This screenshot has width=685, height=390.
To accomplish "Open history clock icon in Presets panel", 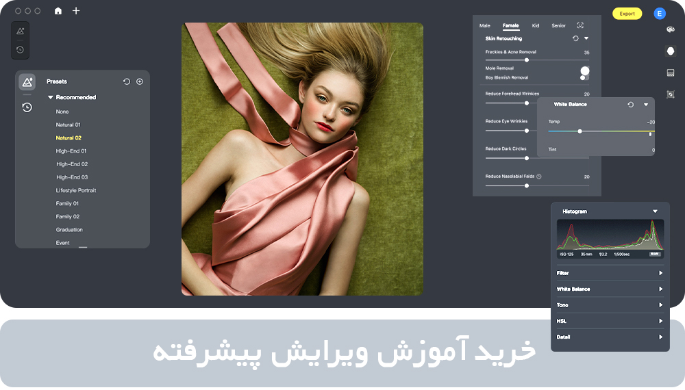I will pyautogui.click(x=27, y=107).
